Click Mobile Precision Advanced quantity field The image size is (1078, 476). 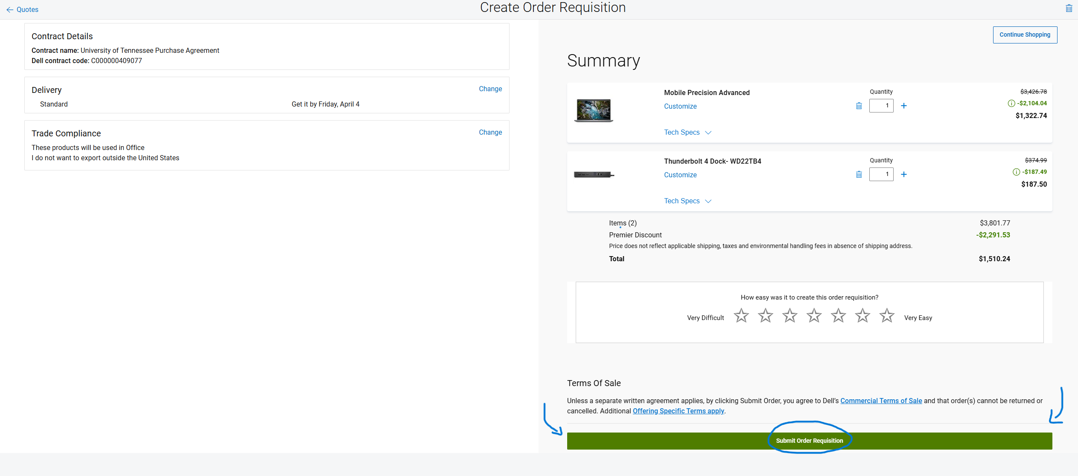[x=881, y=106]
